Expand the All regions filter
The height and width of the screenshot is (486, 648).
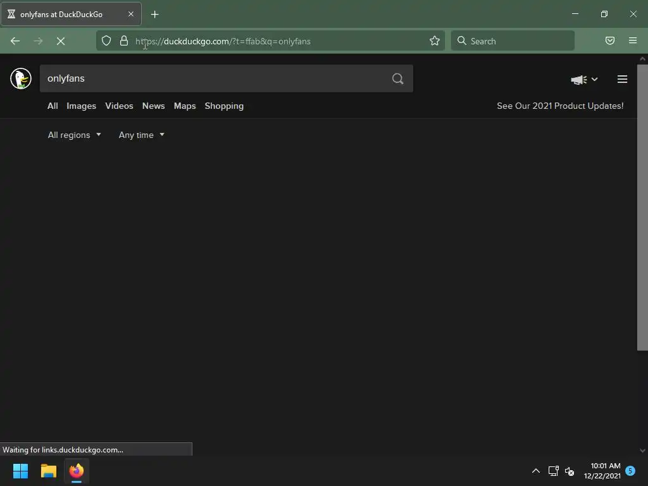[75, 135]
